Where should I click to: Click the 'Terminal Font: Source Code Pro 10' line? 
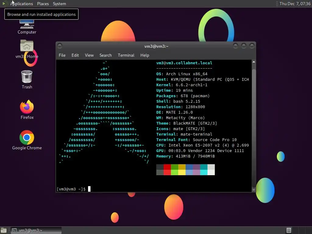[x=197, y=140]
